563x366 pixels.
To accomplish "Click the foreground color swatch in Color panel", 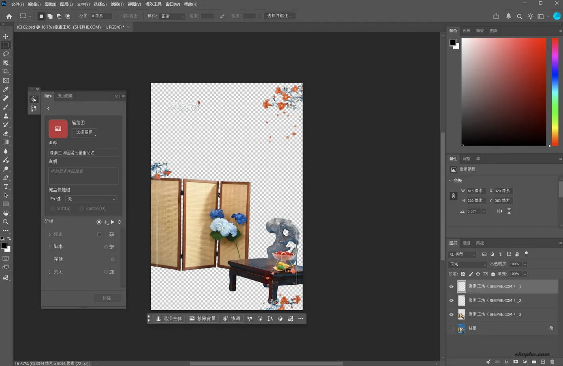I will [453, 42].
